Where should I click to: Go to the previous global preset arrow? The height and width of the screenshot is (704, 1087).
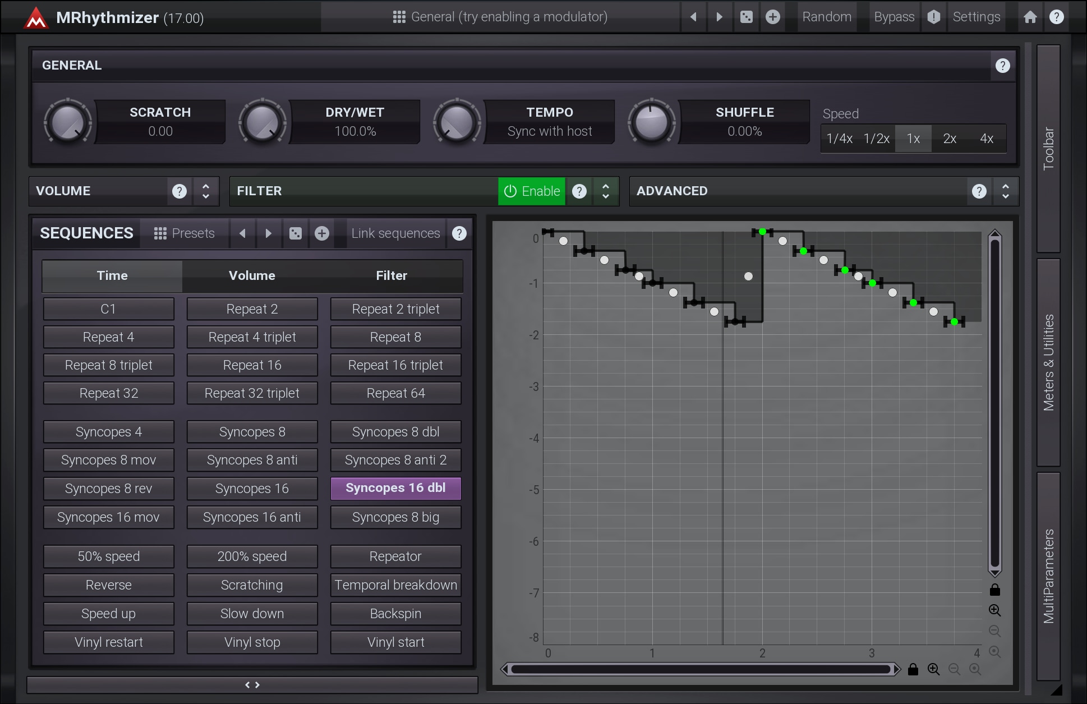[693, 17]
